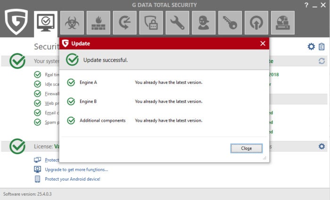Image resolution: width=330 pixels, height=200 pixels.
Task: Click the Additional components check icon
Action: pos(71,121)
